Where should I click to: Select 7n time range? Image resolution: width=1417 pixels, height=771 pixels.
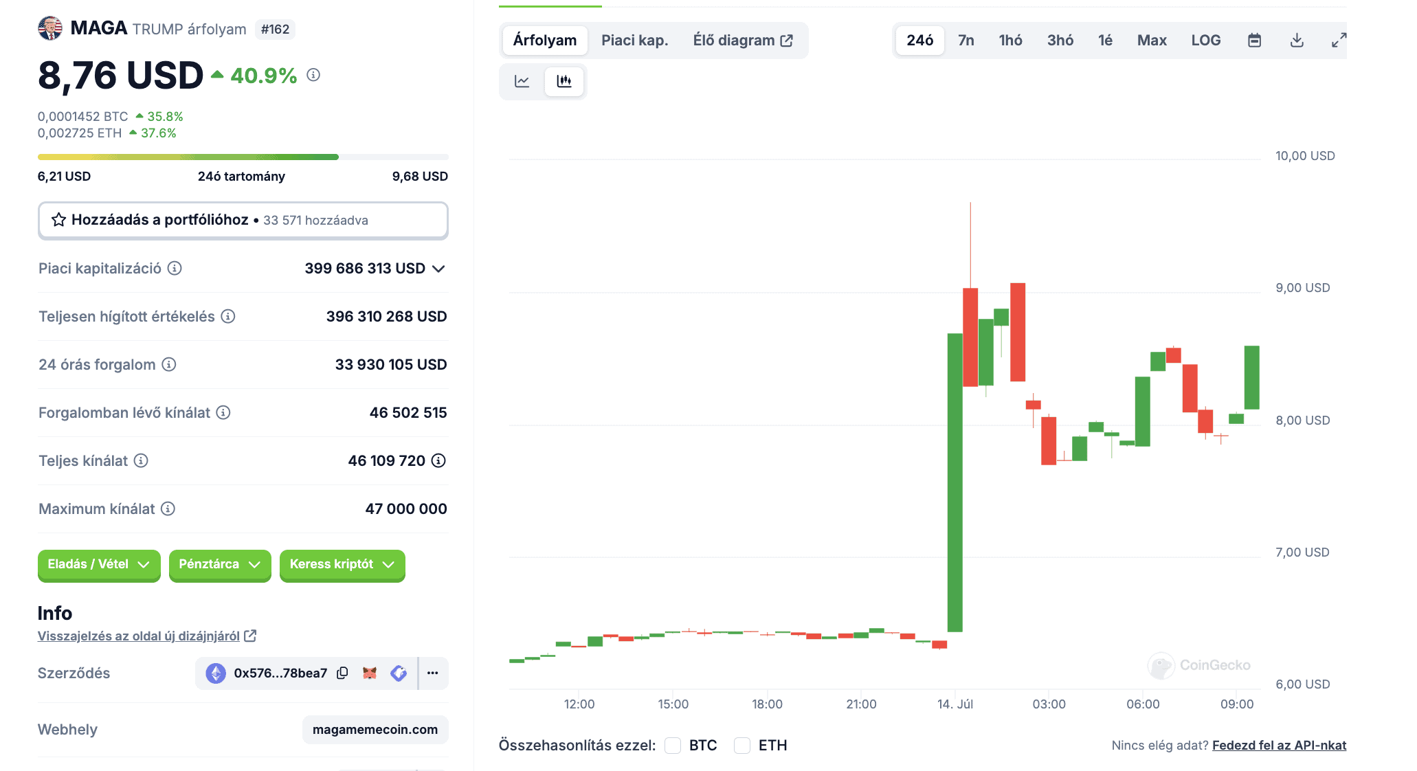pos(966,41)
